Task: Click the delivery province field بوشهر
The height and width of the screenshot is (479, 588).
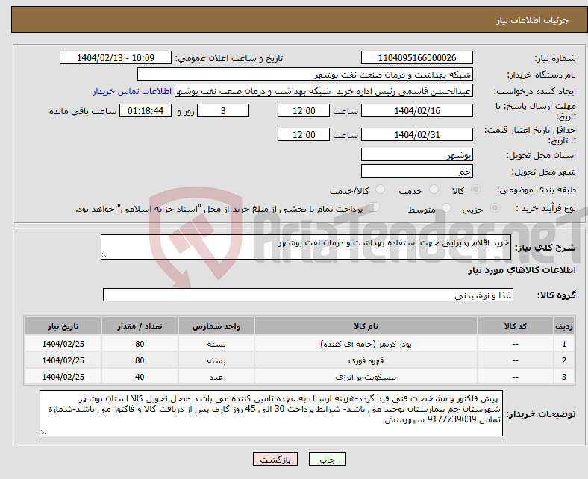Action: [x=416, y=154]
